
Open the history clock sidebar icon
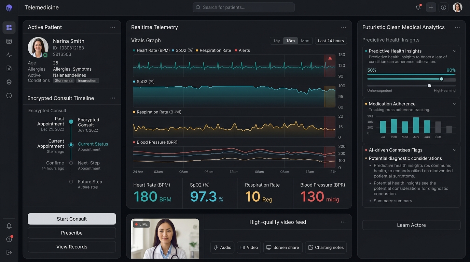9,96
